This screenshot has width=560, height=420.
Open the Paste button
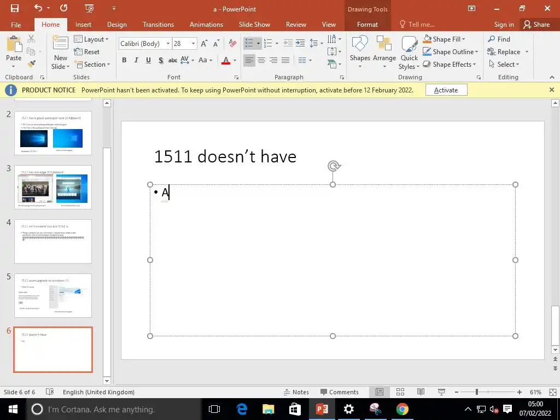[x=14, y=52]
